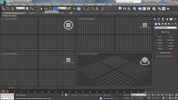178x100 pixels.
Task: Open Quick Access toolbar customize arrow
Action: click(31, 1)
